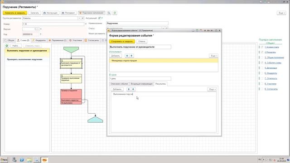This screenshot has height=163, width=290.
Task: Open the '8. Участники' link in filling order
Action: 271,84
